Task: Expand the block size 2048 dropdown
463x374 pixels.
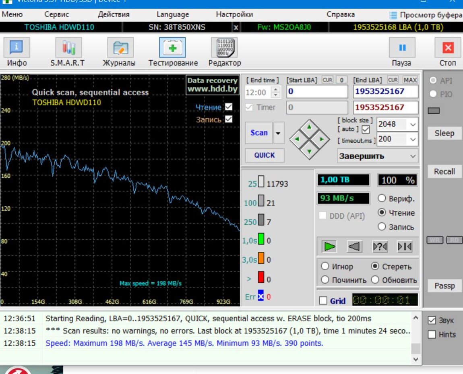Action: [413, 125]
